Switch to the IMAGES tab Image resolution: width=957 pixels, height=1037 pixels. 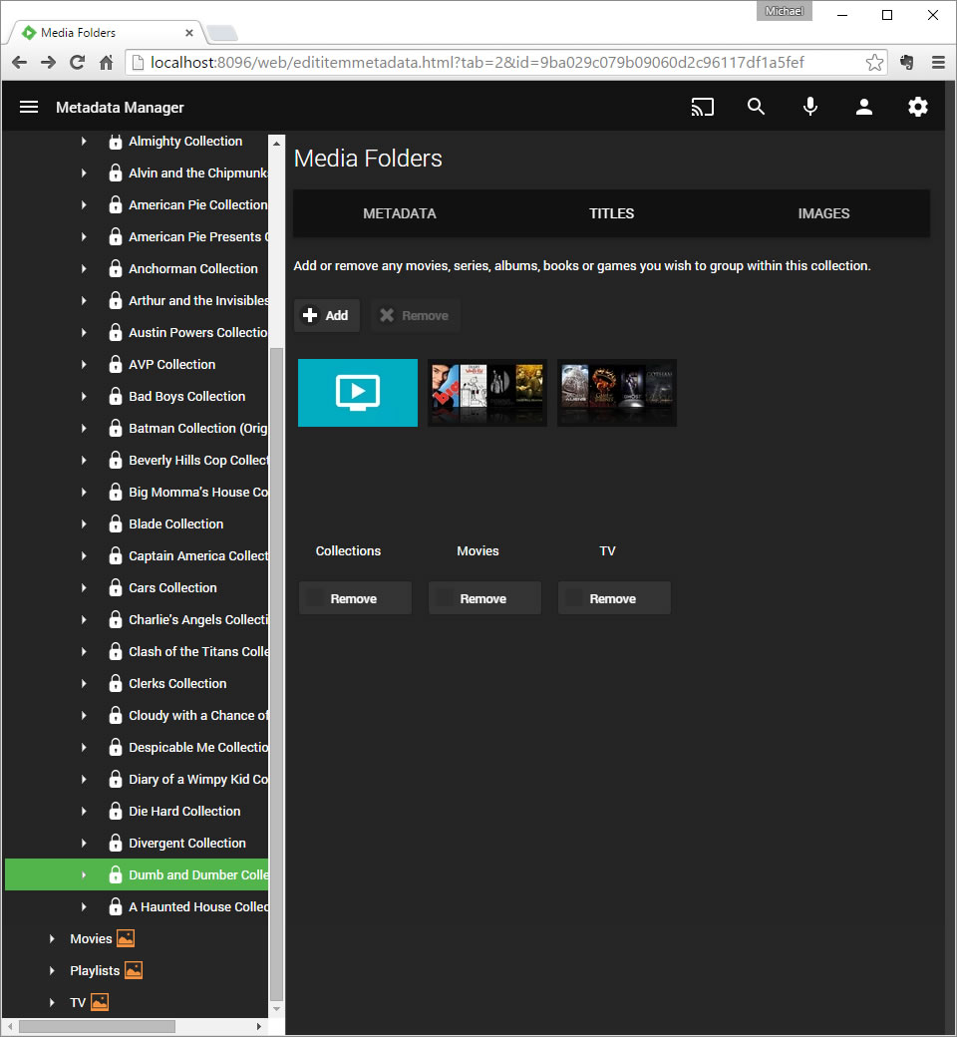[823, 213]
